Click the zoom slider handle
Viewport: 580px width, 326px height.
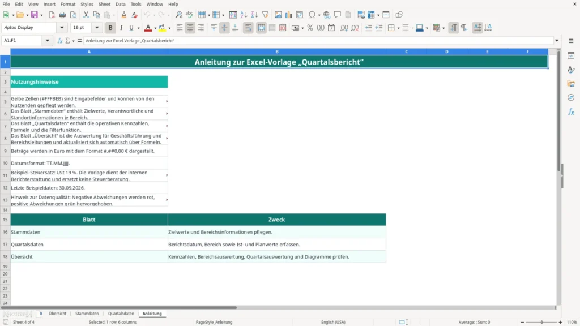[541, 322]
